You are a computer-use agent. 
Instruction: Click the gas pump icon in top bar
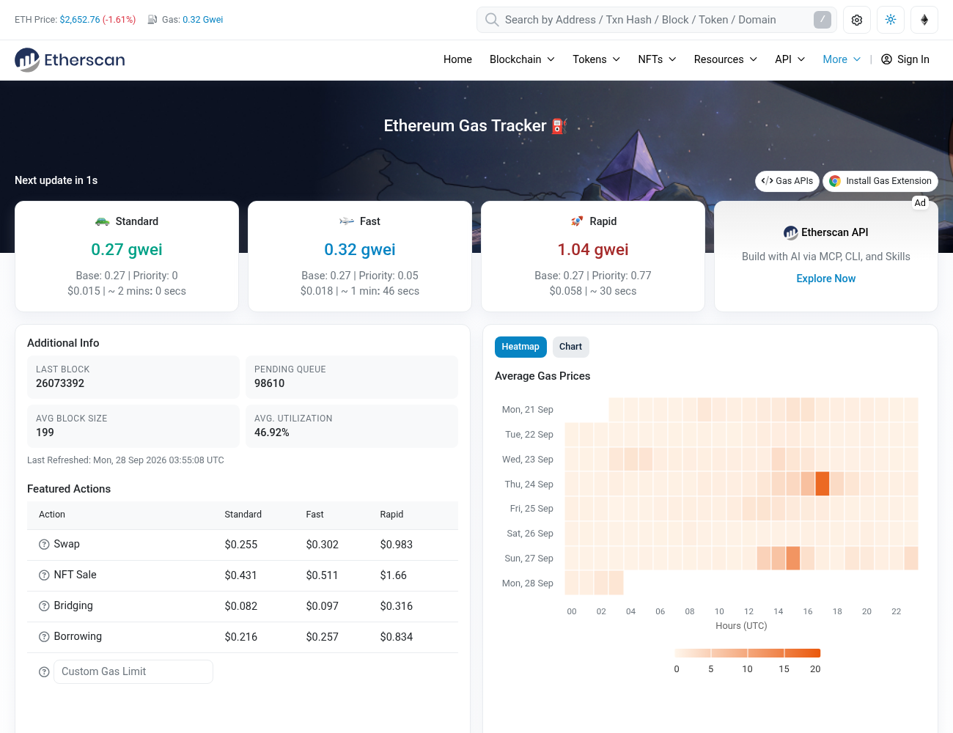pos(152,20)
